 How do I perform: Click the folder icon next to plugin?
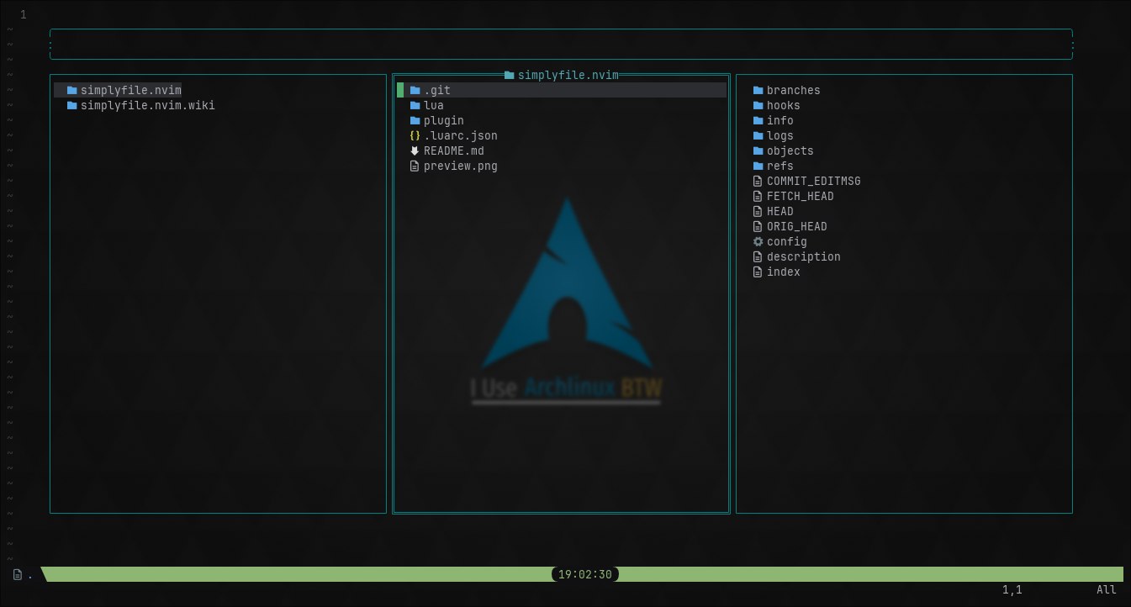pos(415,120)
